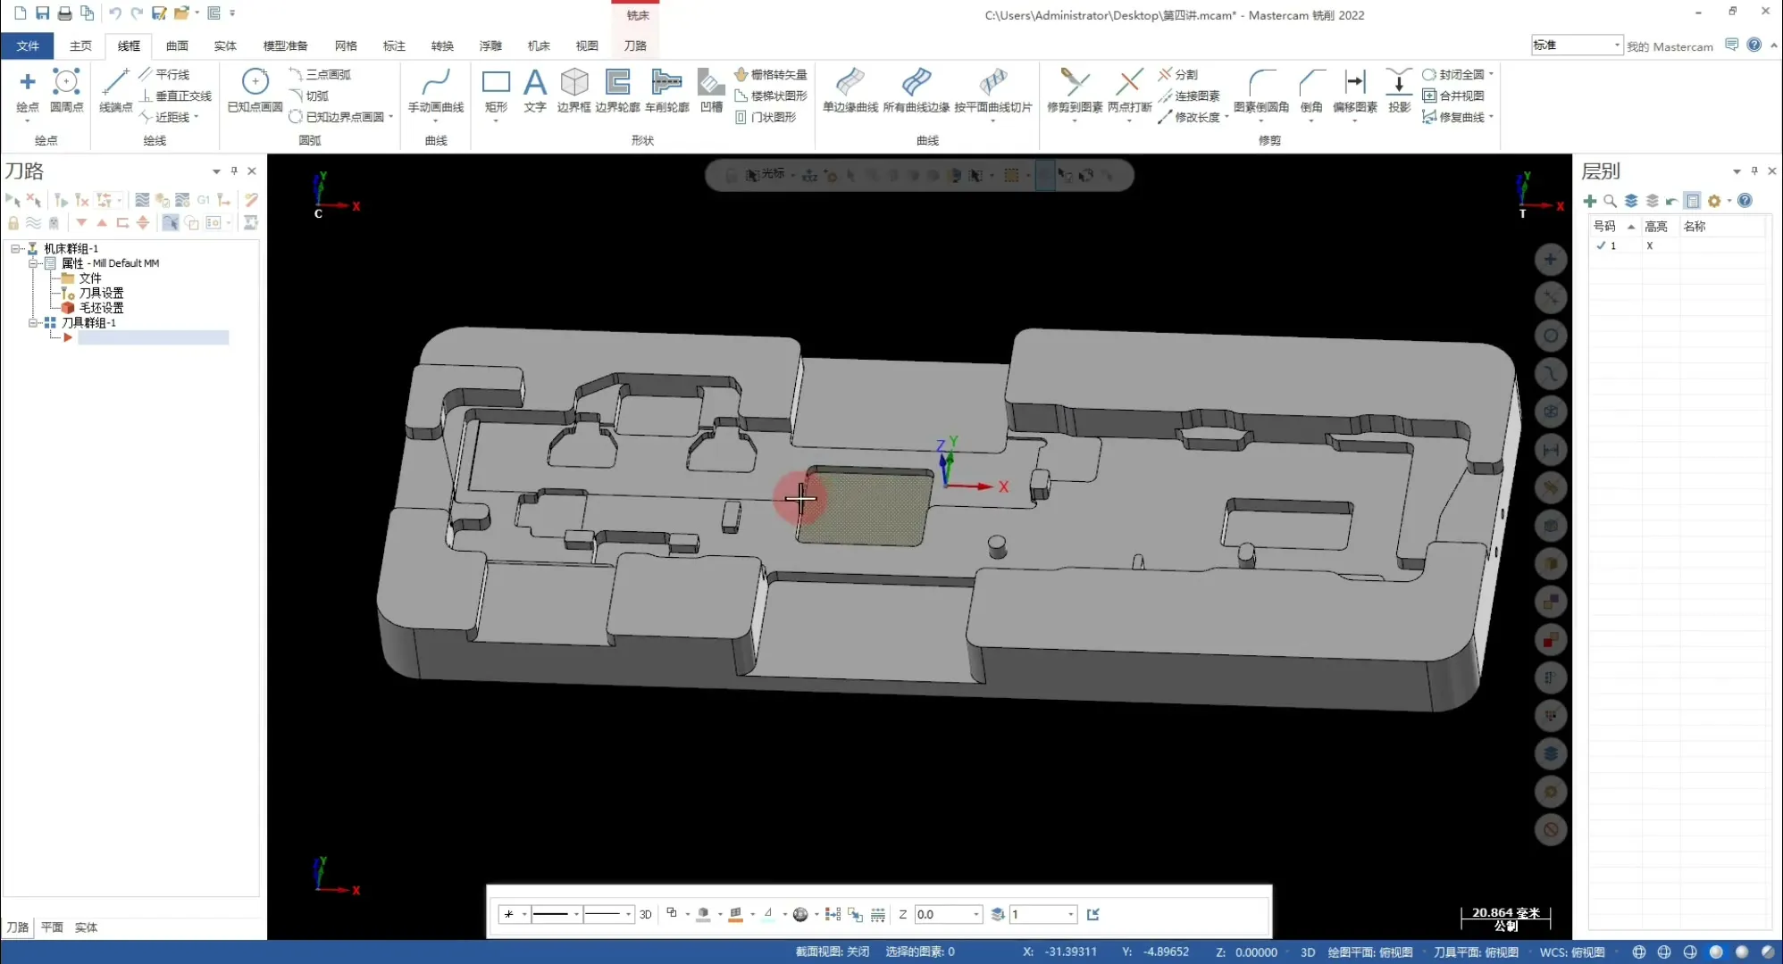Screen dimensions: 1783x964
Task: Select the 矩形 (Rectangle) tool
Action: tap(496, 89)
